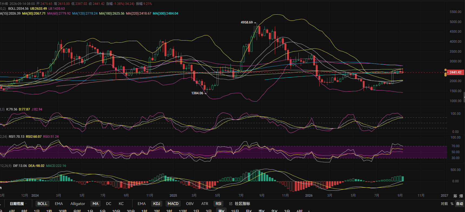Toggle the main-chart EMA indicator
Screen dimensions: 465x212
(59, 204)
